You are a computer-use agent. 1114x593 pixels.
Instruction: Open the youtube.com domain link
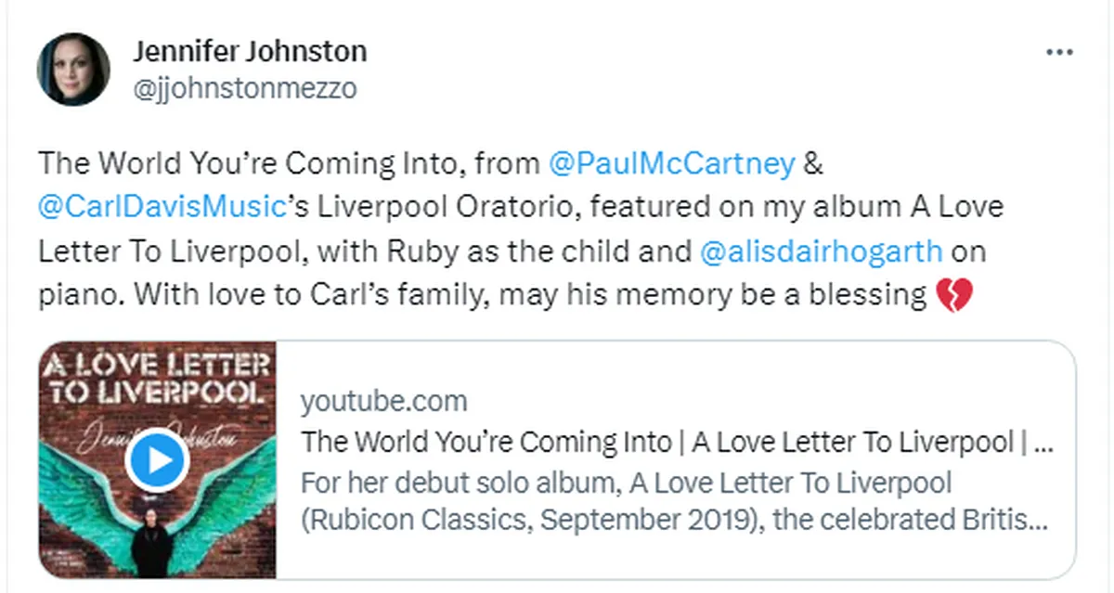383,402
